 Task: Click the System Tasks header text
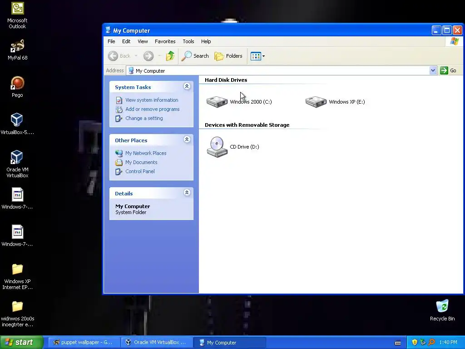(133, 87)
